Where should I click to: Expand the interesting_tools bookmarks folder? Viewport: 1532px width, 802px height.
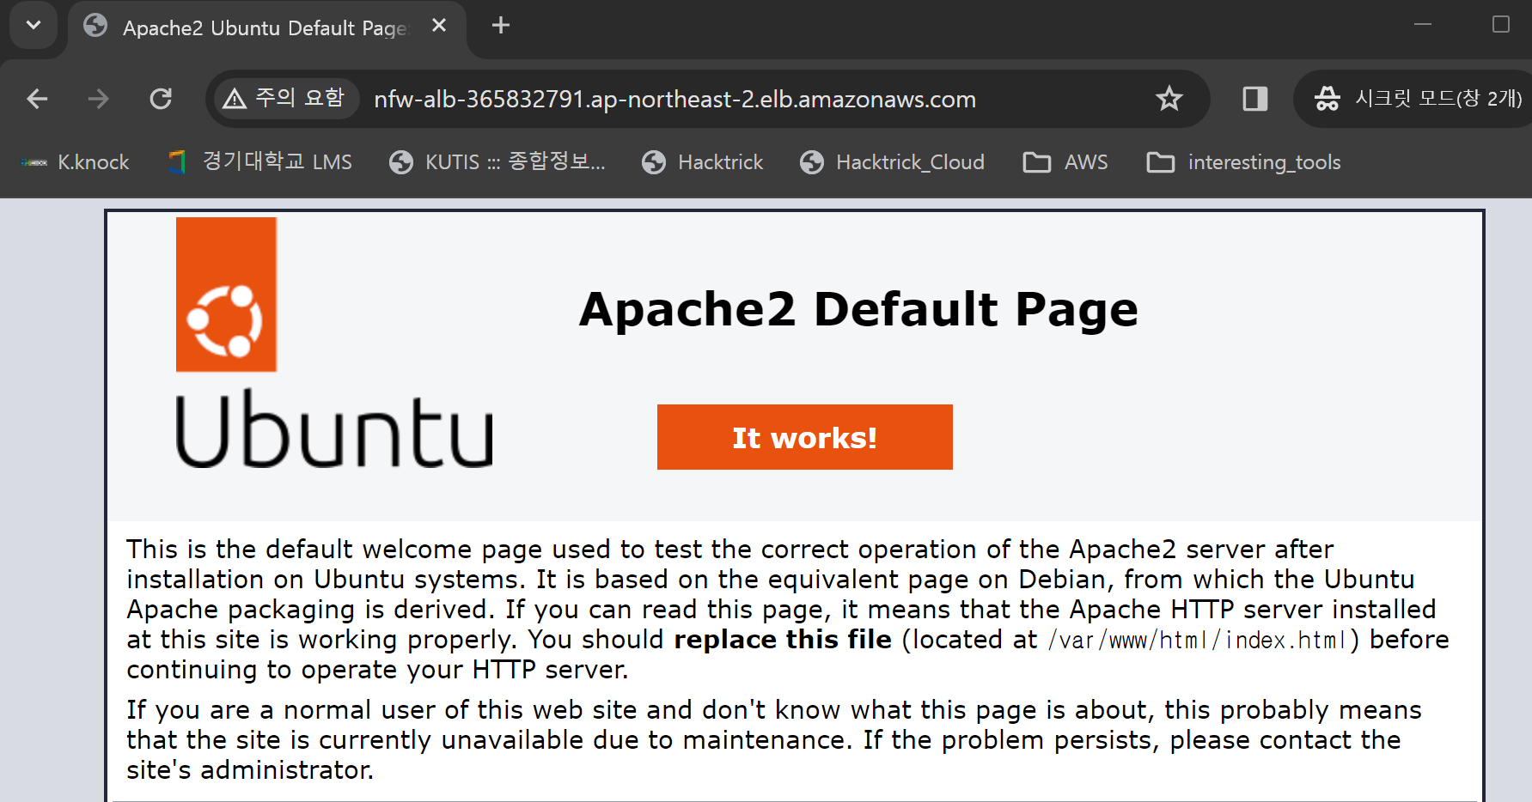click(x=1244, y=162)
